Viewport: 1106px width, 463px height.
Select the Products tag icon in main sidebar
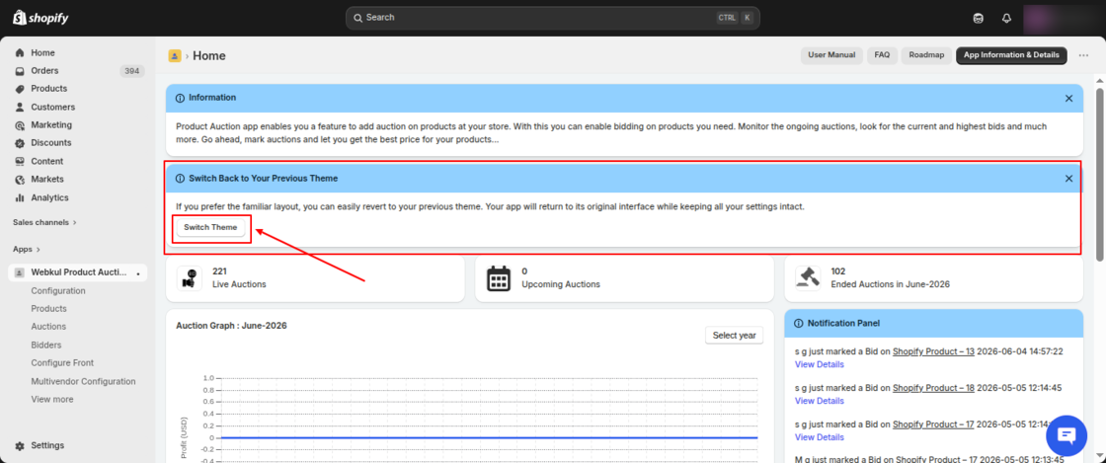click(20, 89)
